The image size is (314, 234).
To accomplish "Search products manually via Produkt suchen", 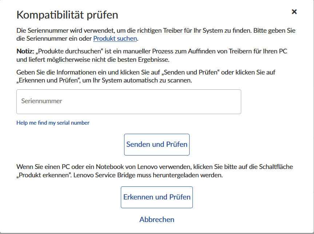I will click(115, 39).
